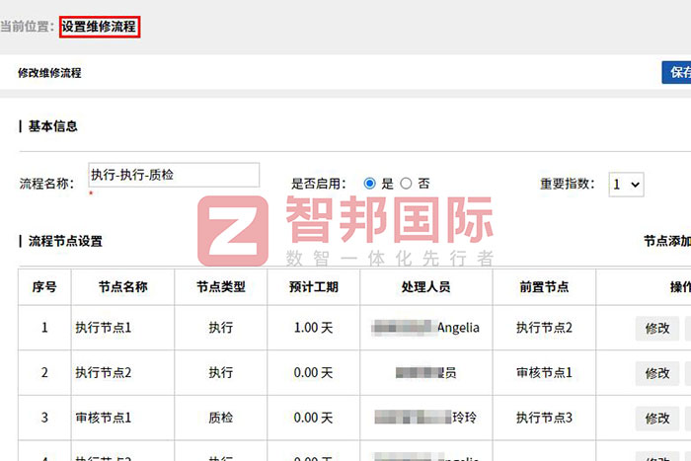Click 修改 for 审核节点1 row
This screenshot has width=691, height=461.
coord(657,419)
